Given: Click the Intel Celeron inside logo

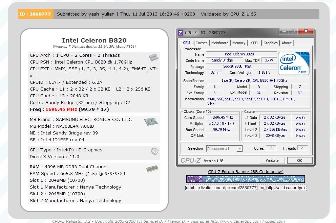Looking at the screenshot, I should [294, 63].
